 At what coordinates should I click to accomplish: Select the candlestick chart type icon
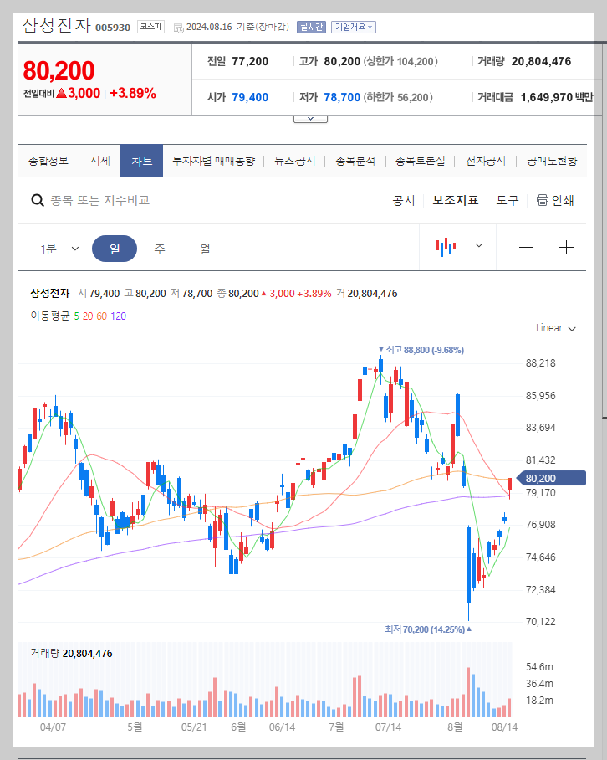point(446,247)
